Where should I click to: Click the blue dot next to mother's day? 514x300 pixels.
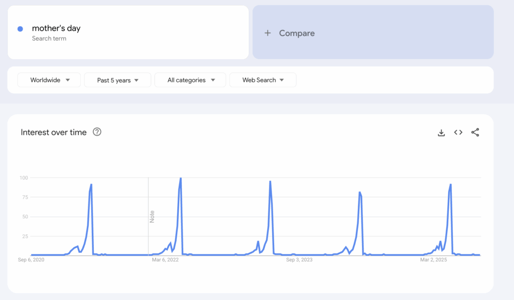coord(20,29)
